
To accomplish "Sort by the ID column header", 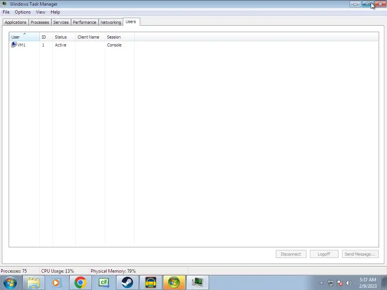I will click(x=46, y=37).
